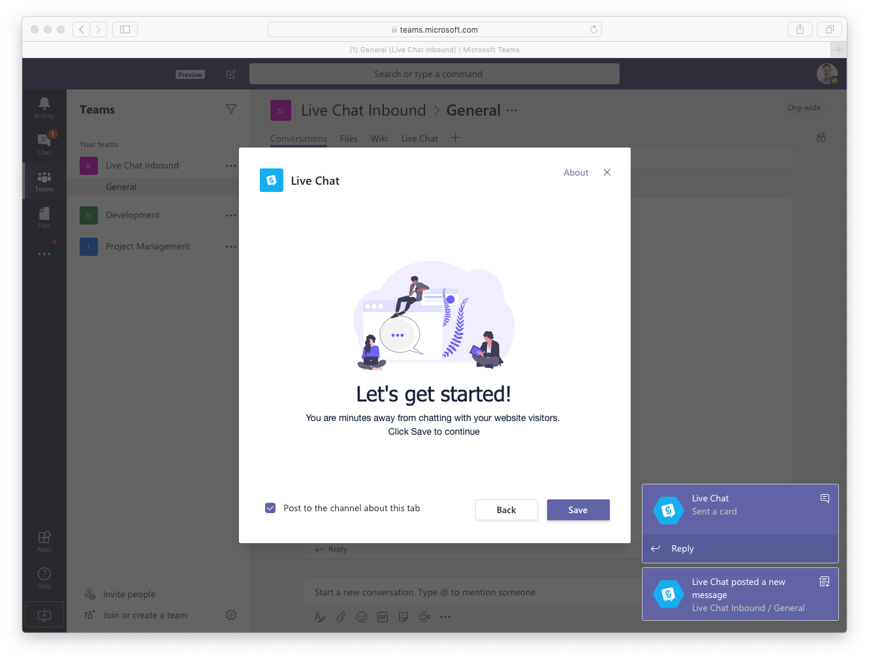Open the Apps store icon

(x=44, y=541)
